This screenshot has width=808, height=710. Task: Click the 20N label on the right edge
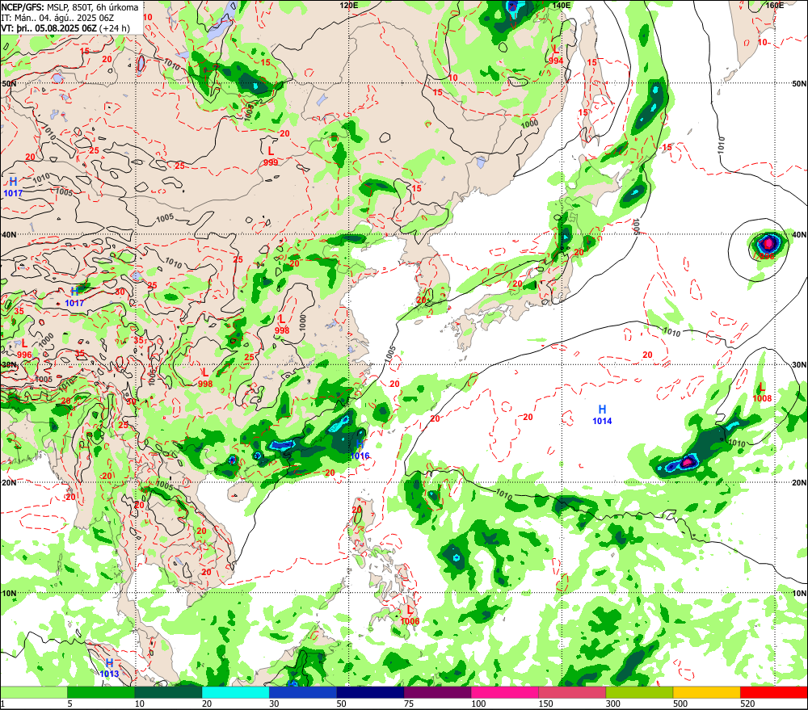coord(799,483)
